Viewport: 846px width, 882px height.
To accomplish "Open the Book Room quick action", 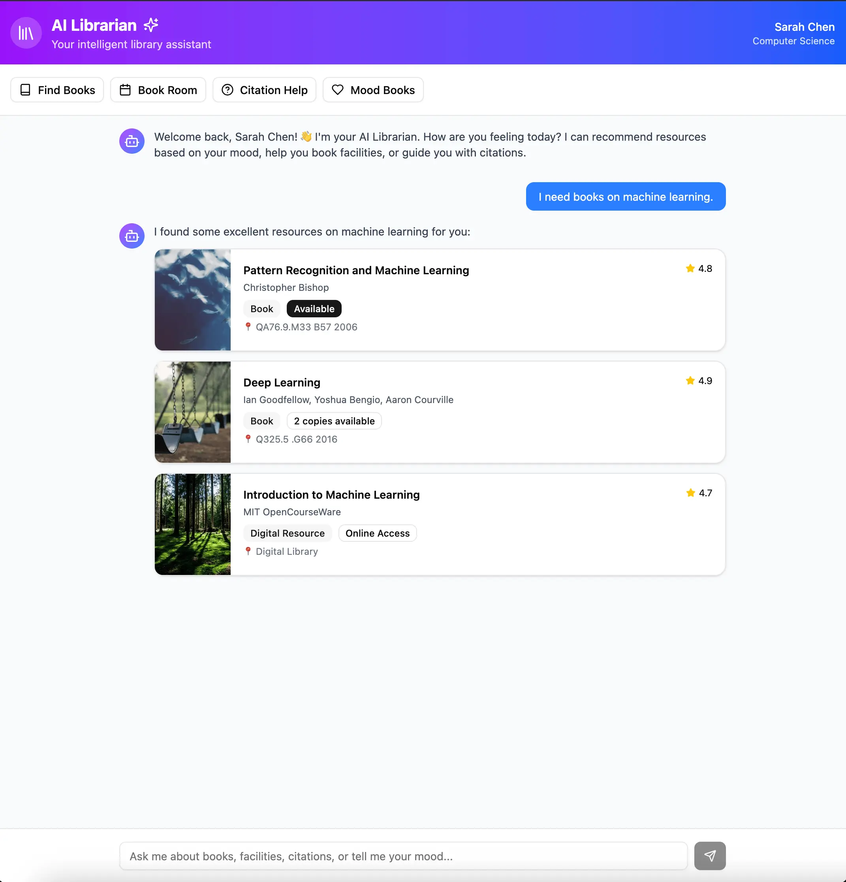I will click(x=158, y=90).
